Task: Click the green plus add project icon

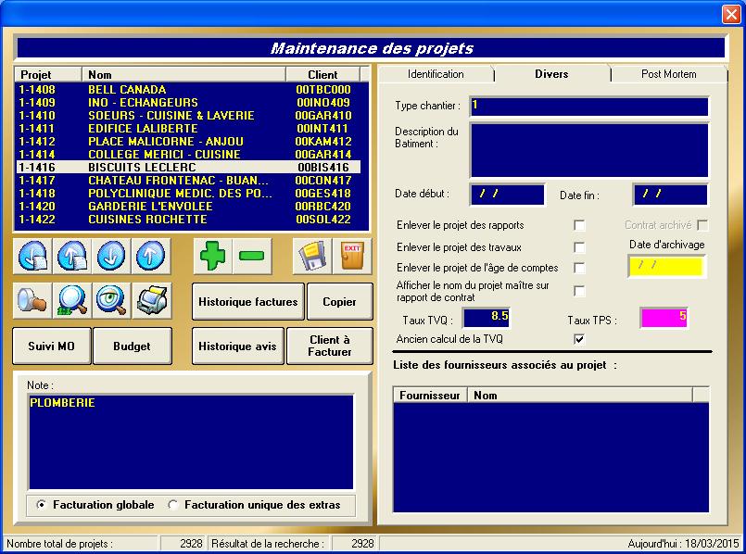Action: 213,256
